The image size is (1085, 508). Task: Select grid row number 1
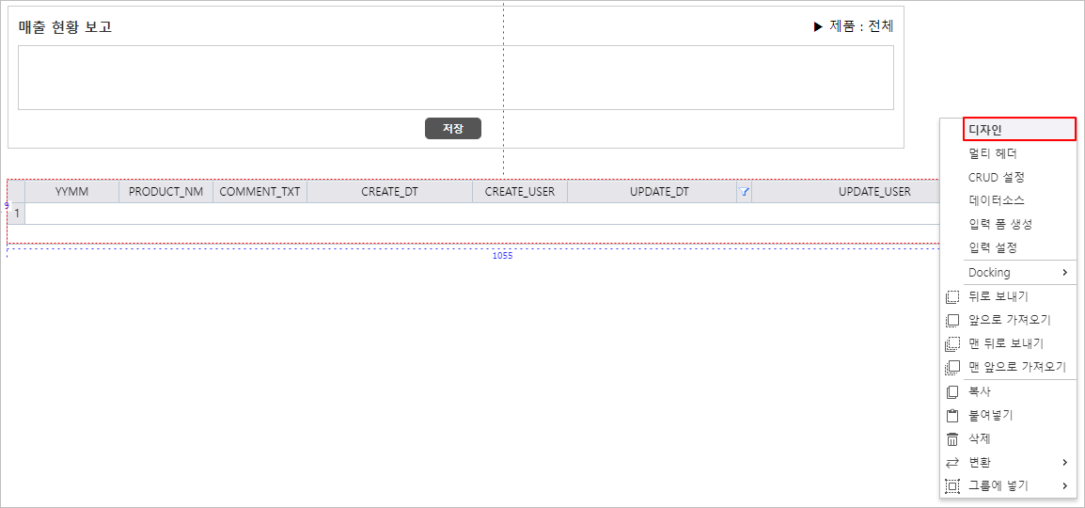pos(17,214)
